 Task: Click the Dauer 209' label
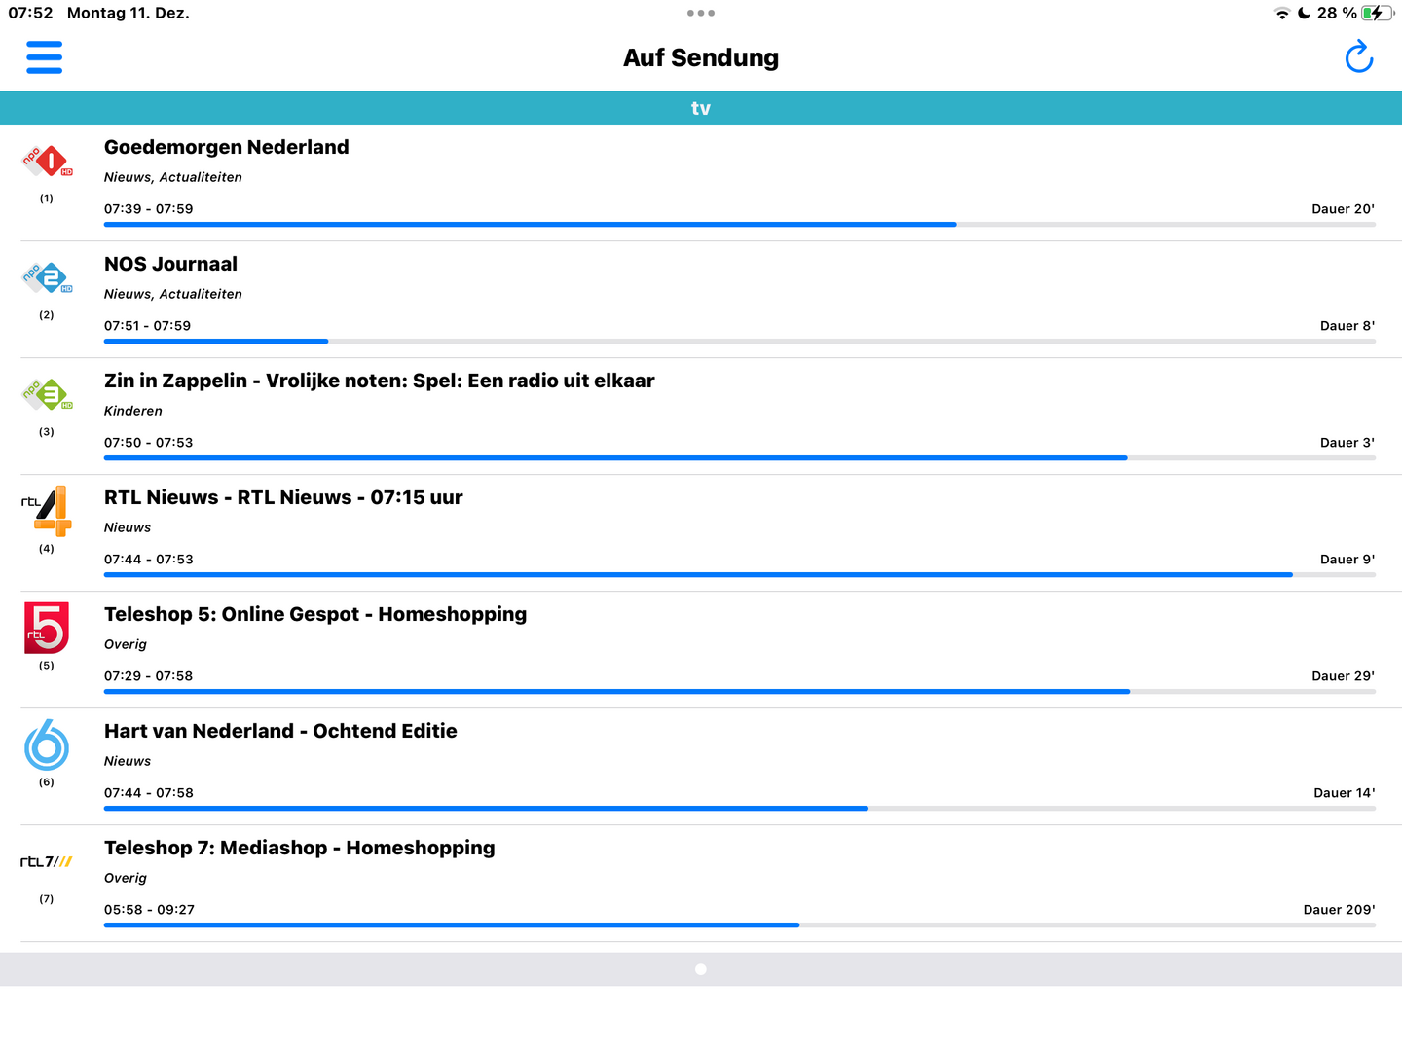[x=1340, y=910]
